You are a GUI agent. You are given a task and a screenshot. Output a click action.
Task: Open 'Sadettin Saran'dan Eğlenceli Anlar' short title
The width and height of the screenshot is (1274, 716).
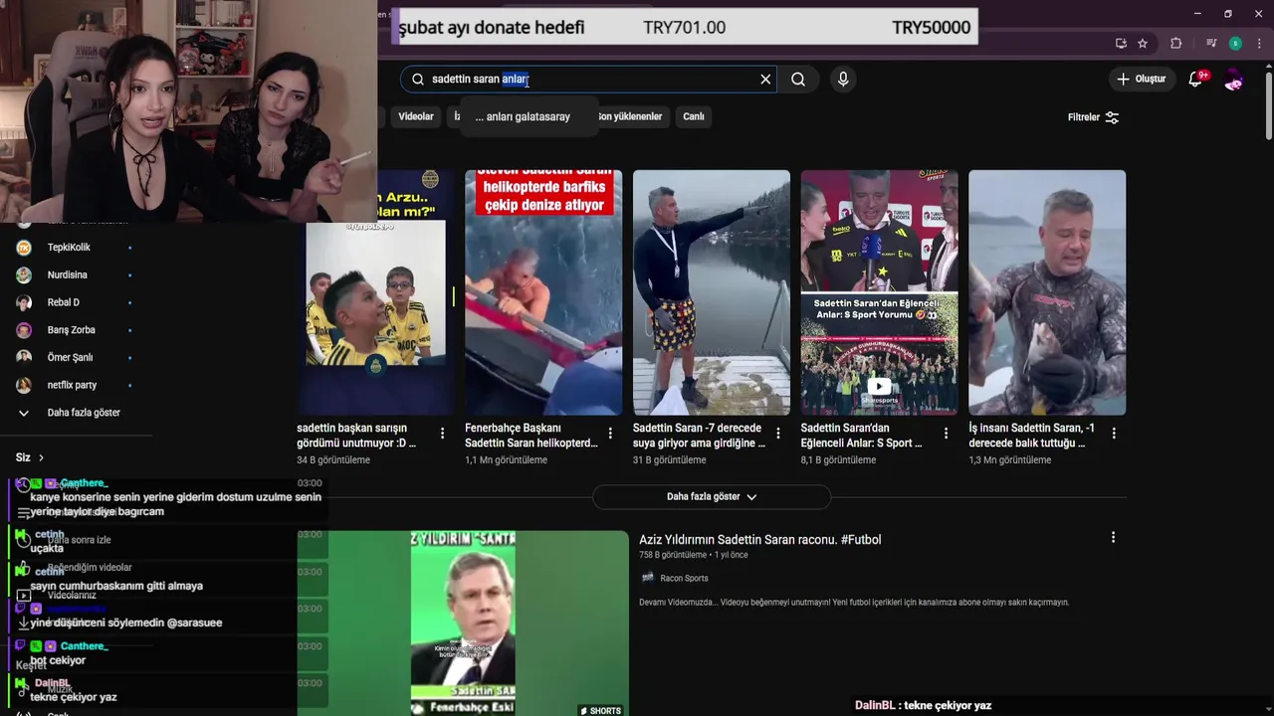pos(862,436)
